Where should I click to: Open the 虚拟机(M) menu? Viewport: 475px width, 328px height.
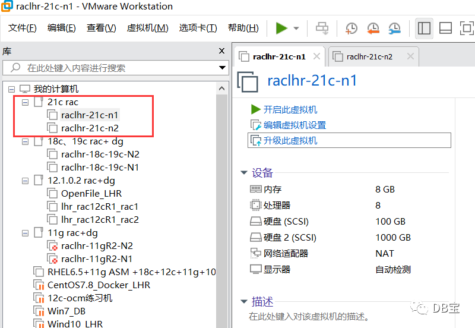click(147, 28)
